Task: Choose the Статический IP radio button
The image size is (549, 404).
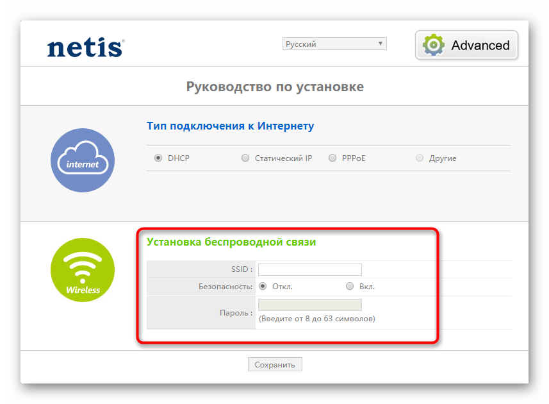Action: 245,158
